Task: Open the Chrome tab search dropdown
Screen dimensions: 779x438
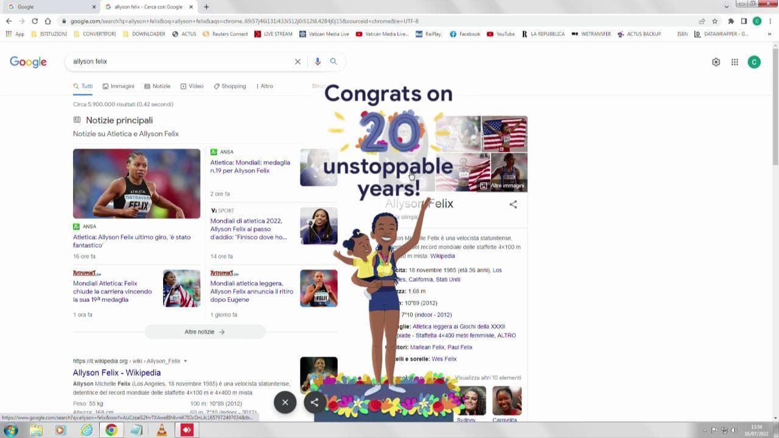Action: [x=726, y=7]
